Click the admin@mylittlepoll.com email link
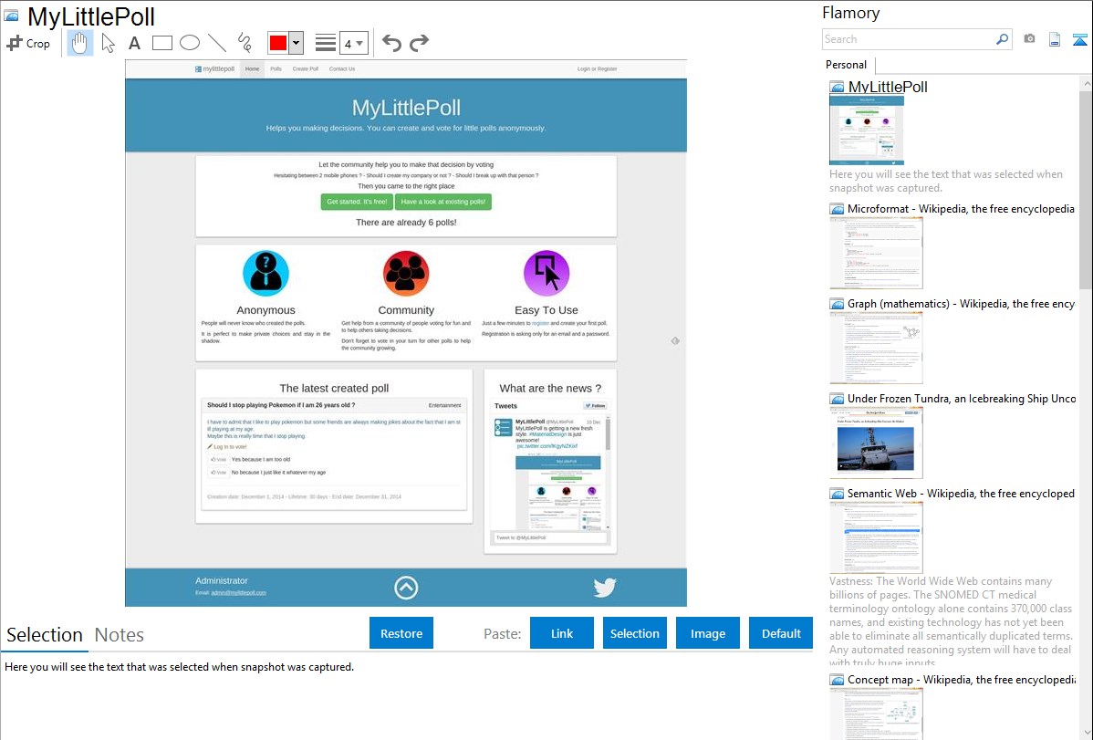Screen dimensions: 1093x740 point(238,593)
